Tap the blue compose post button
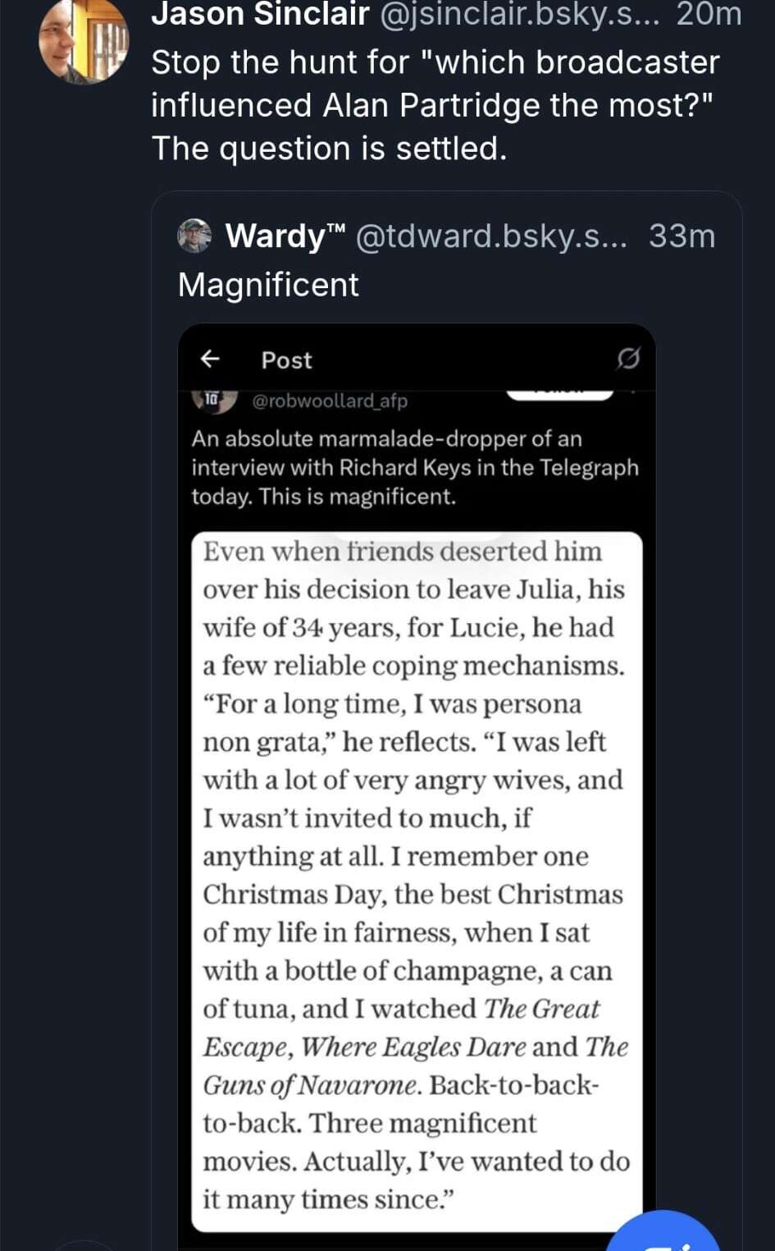This screenshot has width=775, height=1251. pos(663,1231)
